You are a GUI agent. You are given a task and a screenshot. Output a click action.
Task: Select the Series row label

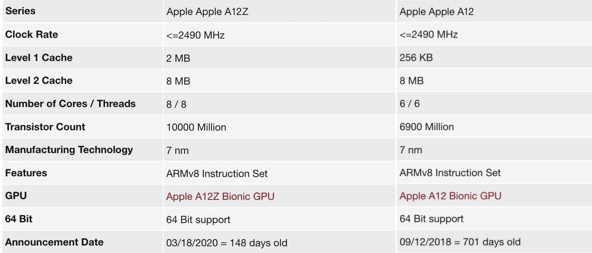[20, 11]
